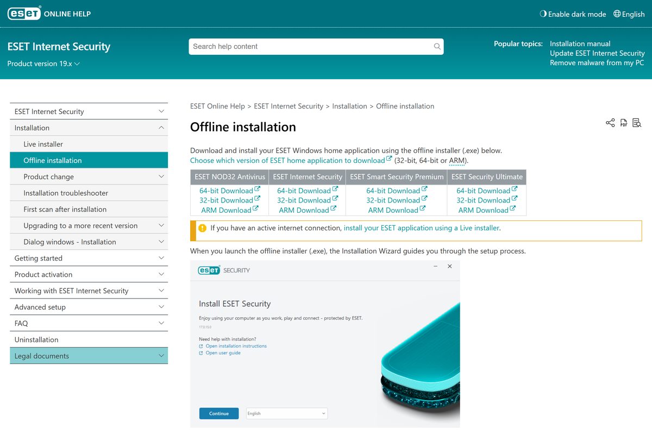Enable dark mode
This screenshot has width=652, height=430.
tap(573, 14)
